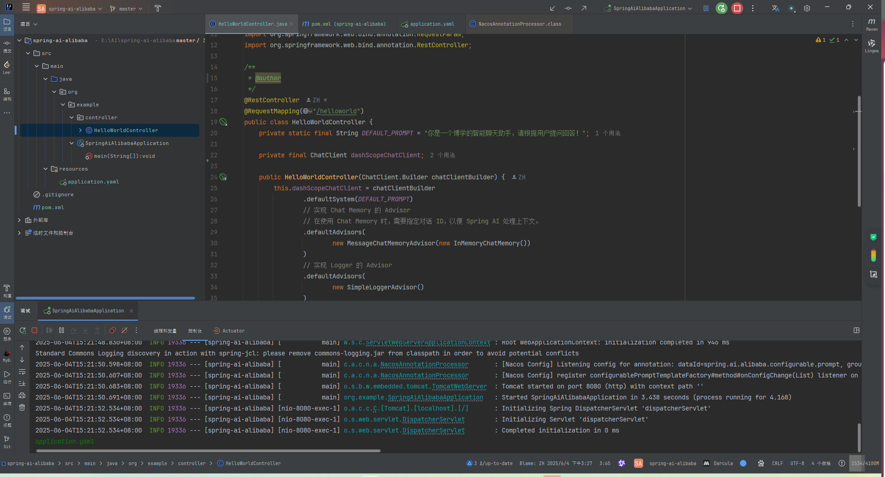
Task: Open the Terminal tool window
Action: (7, 399)
